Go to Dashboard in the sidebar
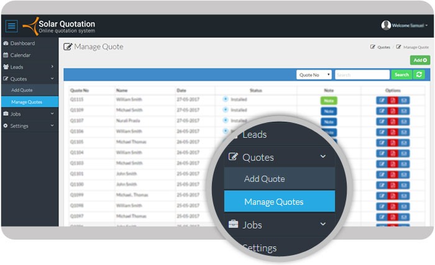Image resolution: width=435 pixels, height=265 pixels. pyautogui.click(x=22, y=43)
